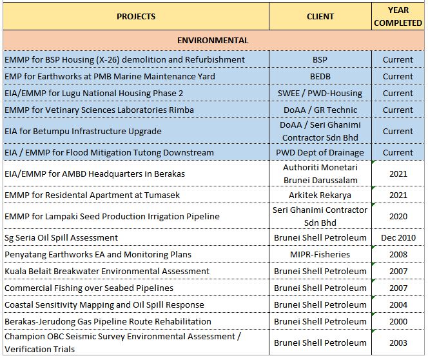This screenshot has height=358, width=428.
Task: Click the PWD Dept of Drainage cell
Action: (320, 153)
